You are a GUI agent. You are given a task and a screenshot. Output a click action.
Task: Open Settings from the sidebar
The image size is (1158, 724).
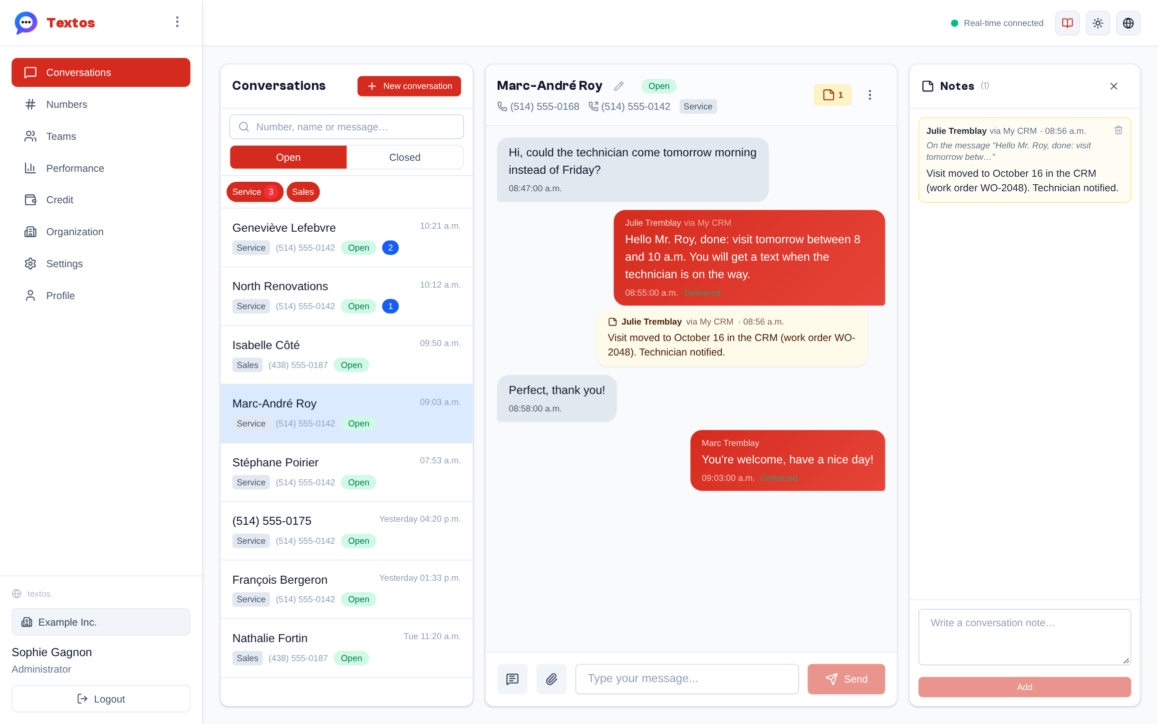click(x=101, y=264)
